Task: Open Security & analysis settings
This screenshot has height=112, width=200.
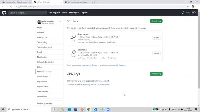Action: click(x=49, y=47)
